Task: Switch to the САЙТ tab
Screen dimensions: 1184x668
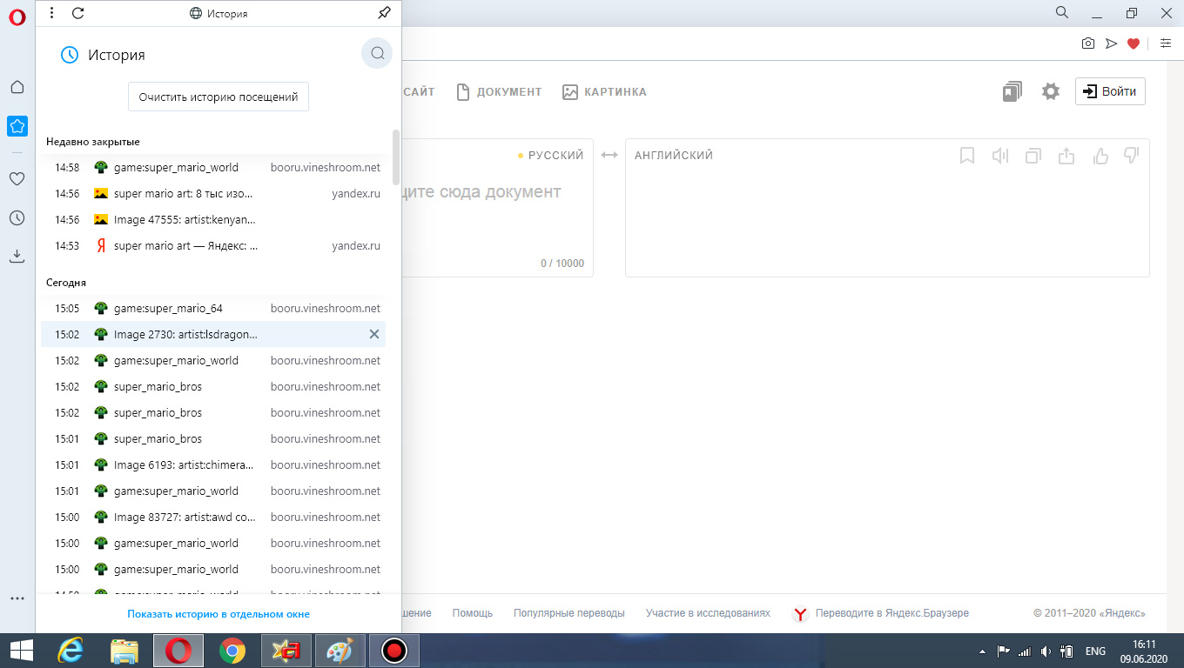Action: (419, 91)
